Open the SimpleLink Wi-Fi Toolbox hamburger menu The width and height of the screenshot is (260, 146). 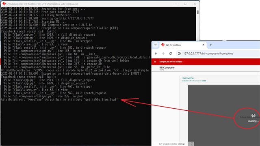point(155,62)
